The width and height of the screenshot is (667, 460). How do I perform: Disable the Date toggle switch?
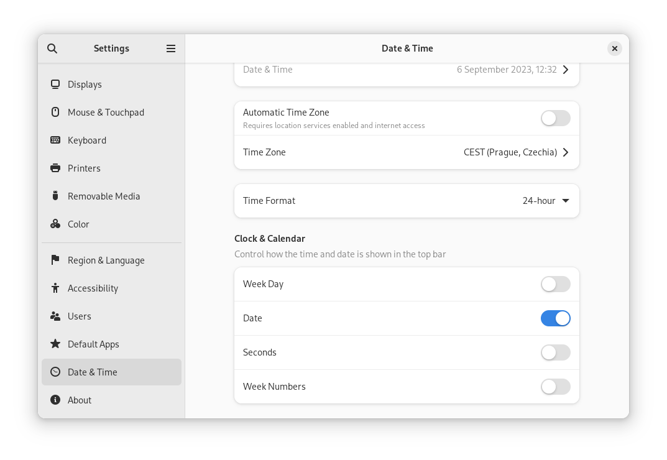[x=555, y=318]
